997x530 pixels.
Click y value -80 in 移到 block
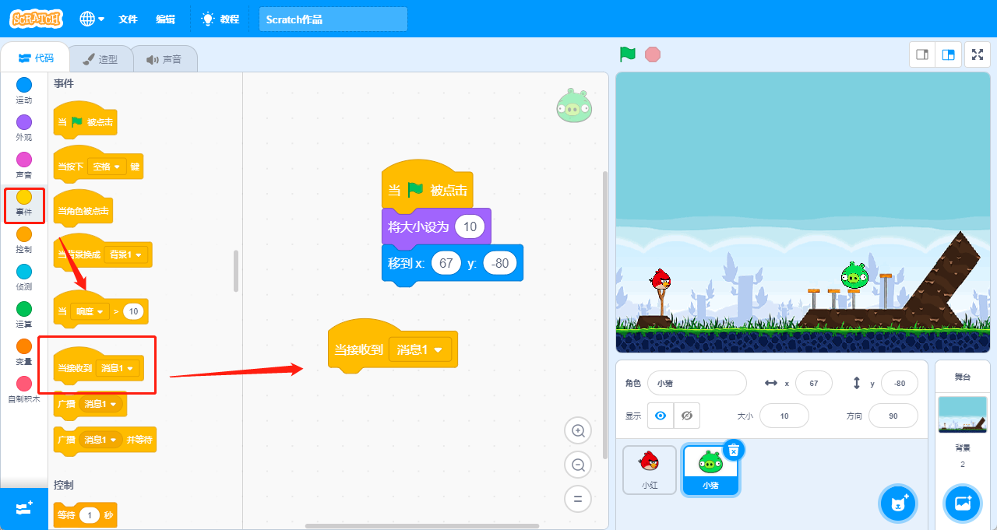coord(500,263)
